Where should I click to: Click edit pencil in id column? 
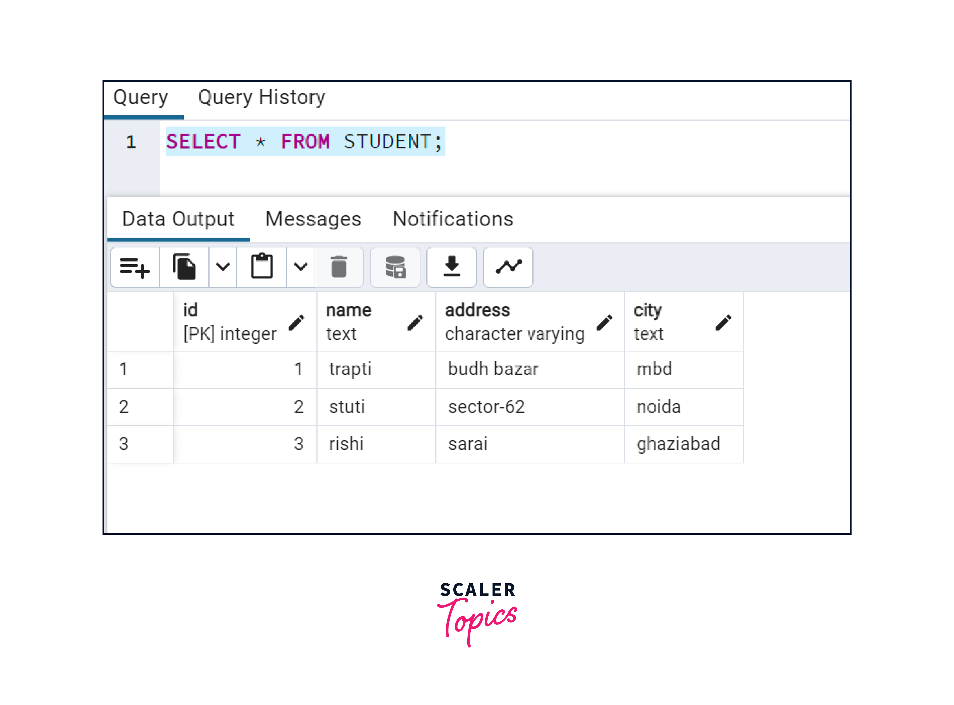tap(296, 323)
